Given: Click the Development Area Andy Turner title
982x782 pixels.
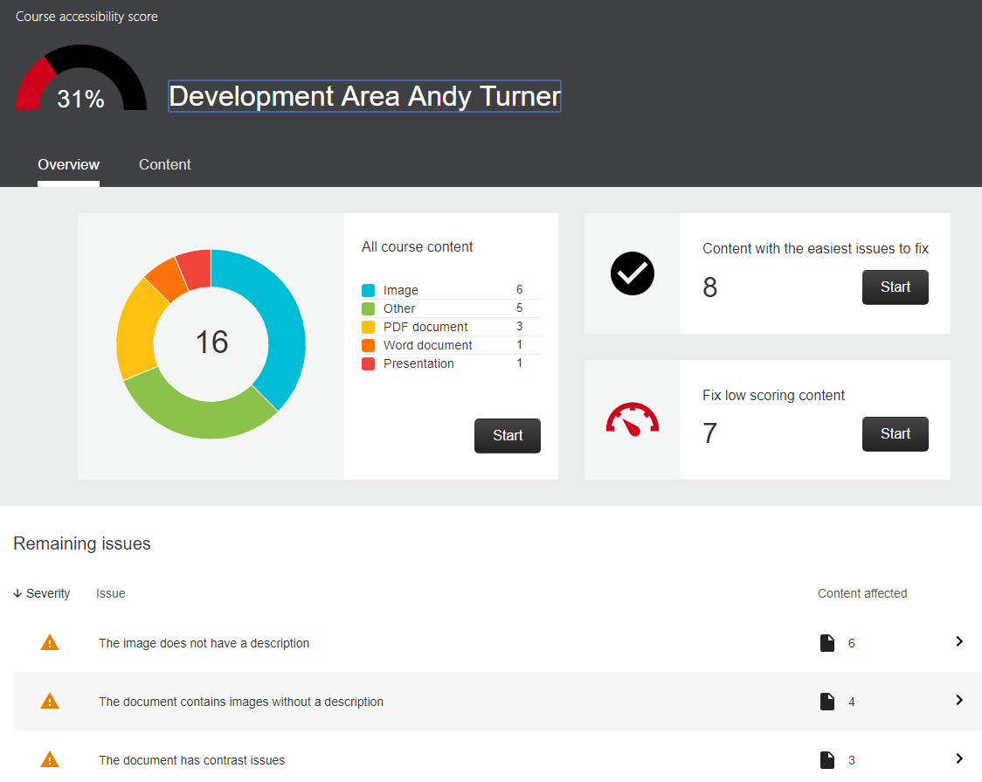Looking at the screenshot, I should click(364, 96).
